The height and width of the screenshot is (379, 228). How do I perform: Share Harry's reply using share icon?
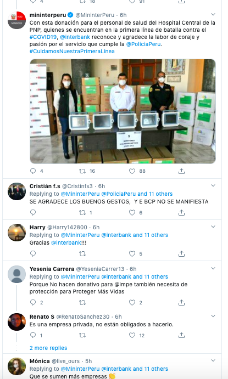click(x=181, y=254)
